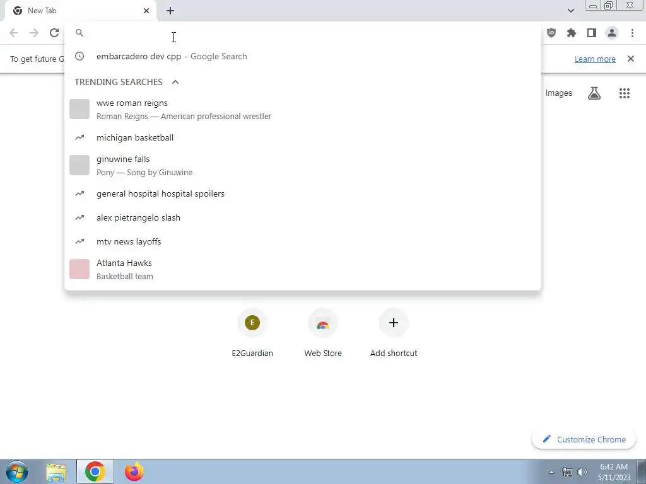Open the Google apps grid

pos(625,93)
